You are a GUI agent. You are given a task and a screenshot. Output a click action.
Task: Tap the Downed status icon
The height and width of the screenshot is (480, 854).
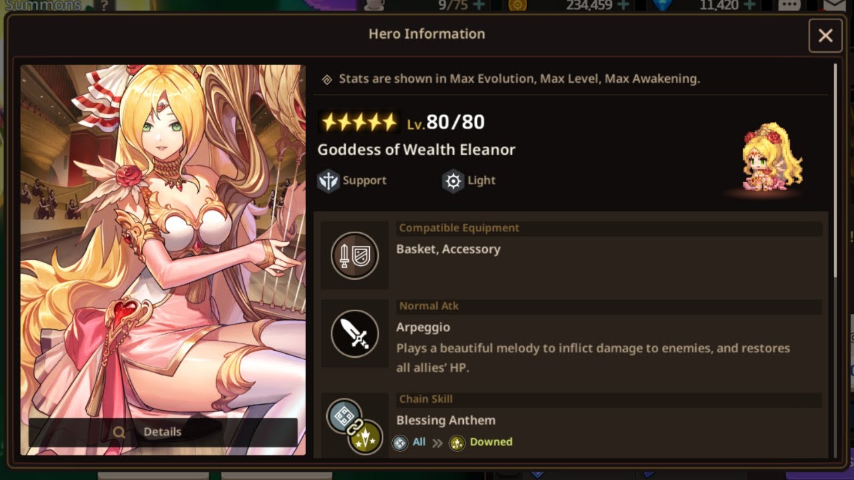coord(457,443)
